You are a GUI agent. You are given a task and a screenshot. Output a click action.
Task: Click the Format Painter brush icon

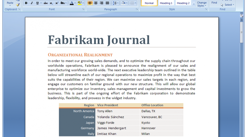(x=18, y=5)
